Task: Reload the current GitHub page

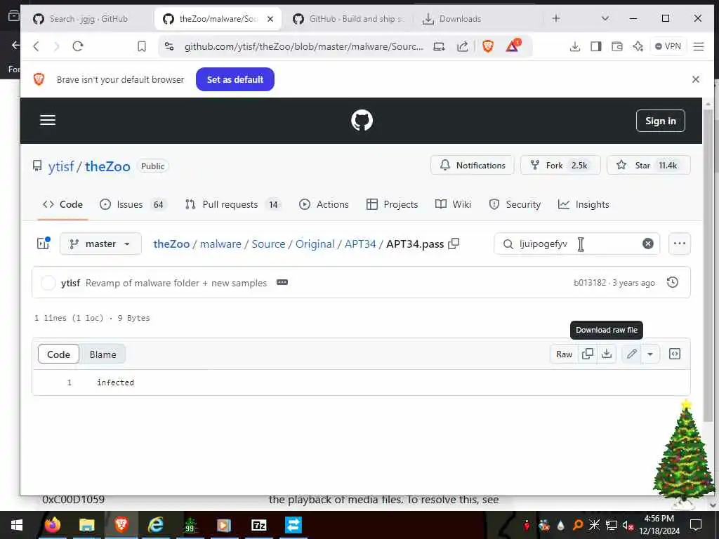Action: [77, 46]
